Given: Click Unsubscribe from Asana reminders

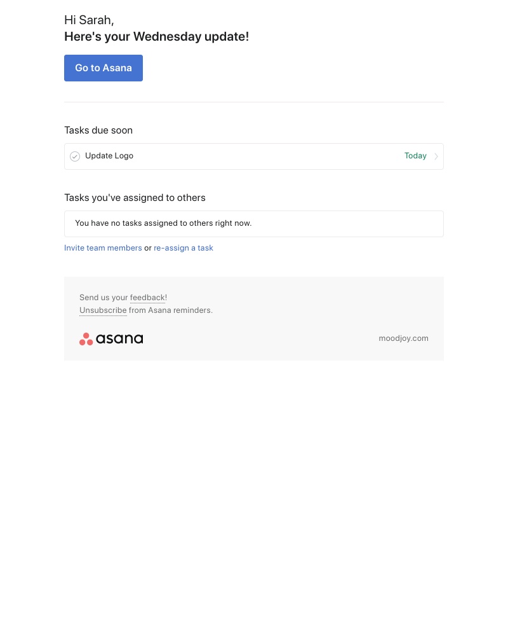Looking at the screenshot, I should 103,310.
